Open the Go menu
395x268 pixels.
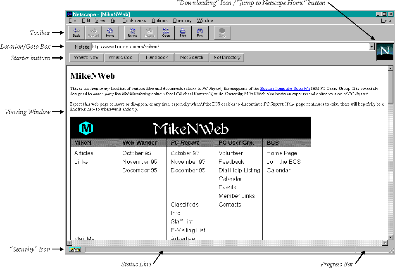click(114, 21)
